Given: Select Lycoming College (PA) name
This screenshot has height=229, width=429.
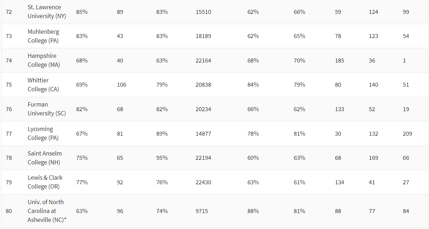Looking at the screenshot, I should (43, 133).
